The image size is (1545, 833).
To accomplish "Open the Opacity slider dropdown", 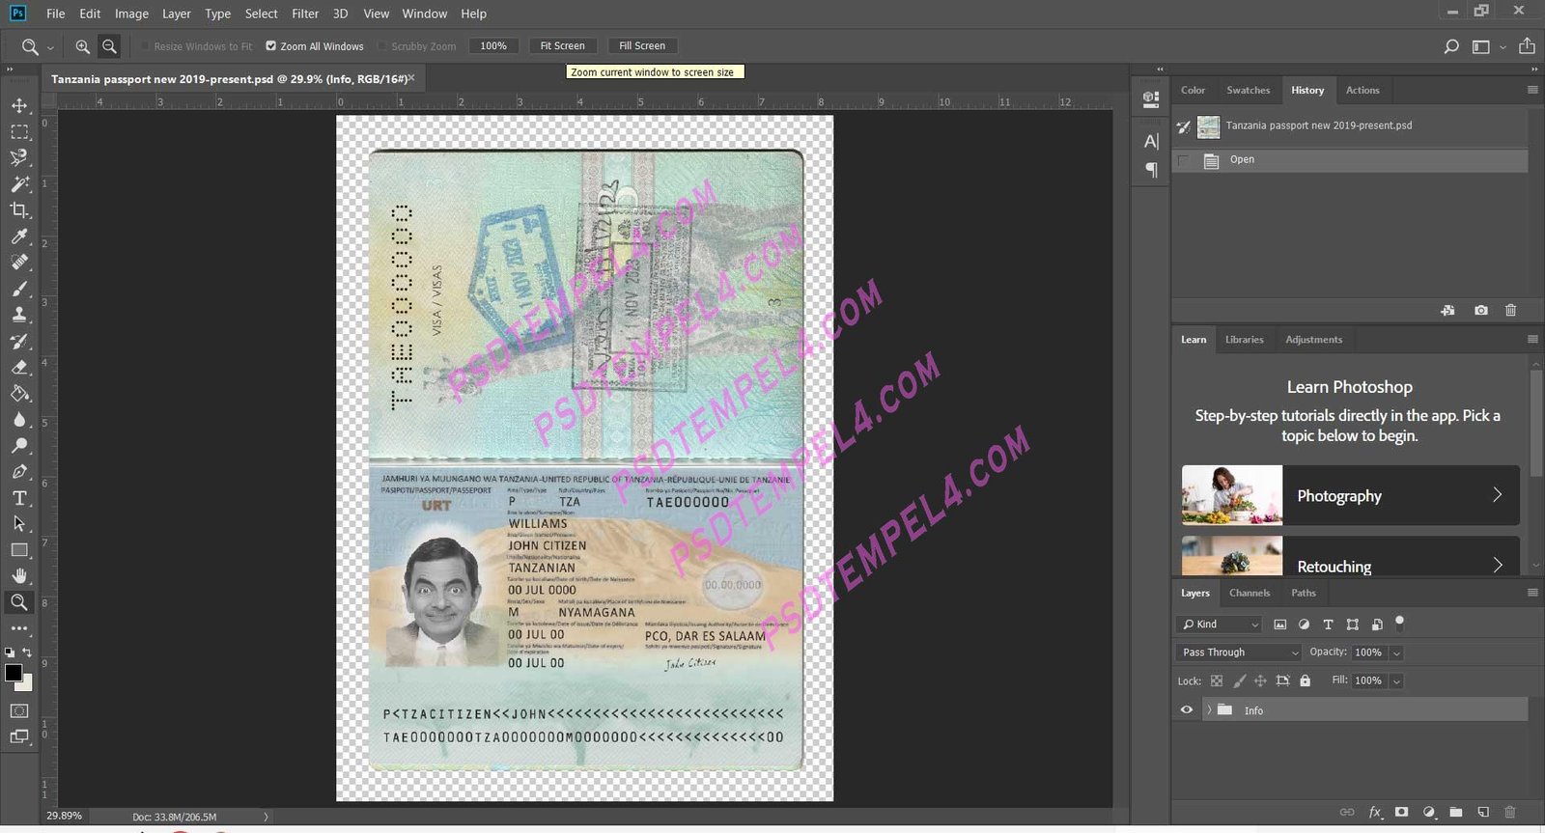I will [x=1396, y=653].
